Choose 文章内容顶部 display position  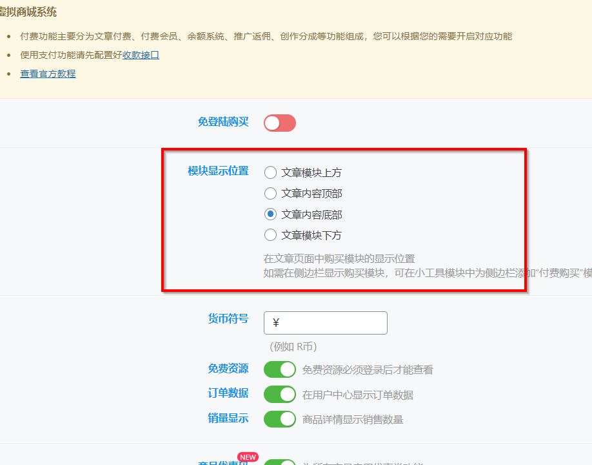coord(271,193)
